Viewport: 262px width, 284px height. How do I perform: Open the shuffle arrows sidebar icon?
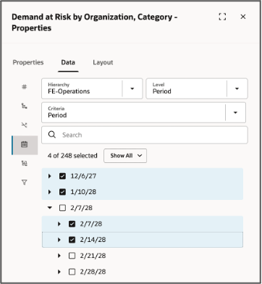point(24,125)
